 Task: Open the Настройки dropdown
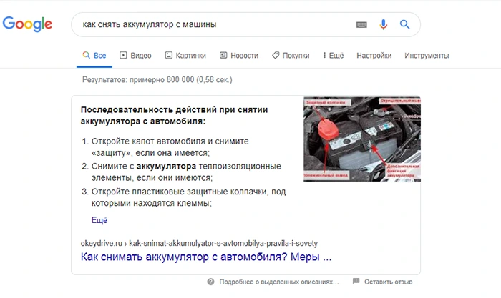(x=374, y=56)
